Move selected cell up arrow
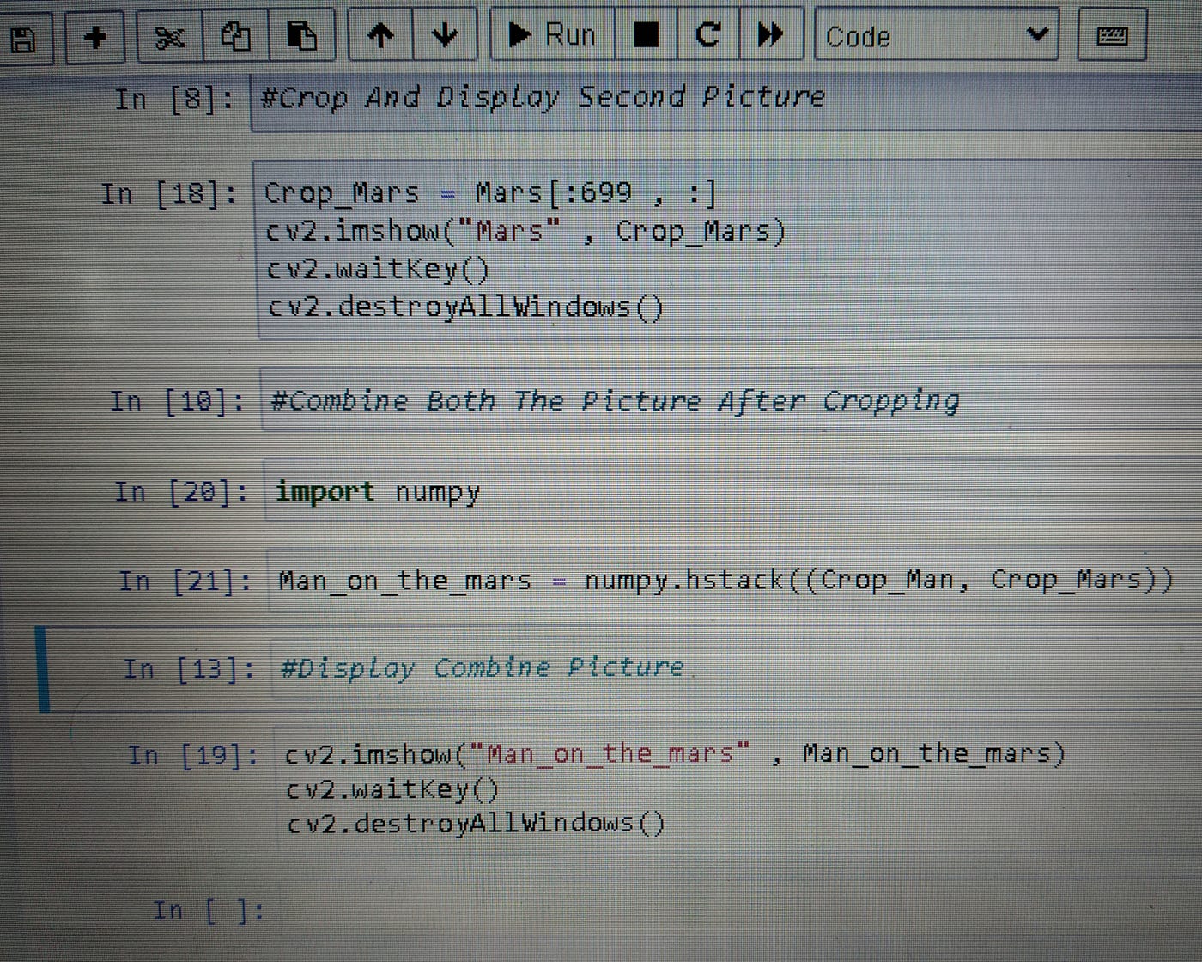This screenshot has height=962, width=1202. tap(379, 35)
